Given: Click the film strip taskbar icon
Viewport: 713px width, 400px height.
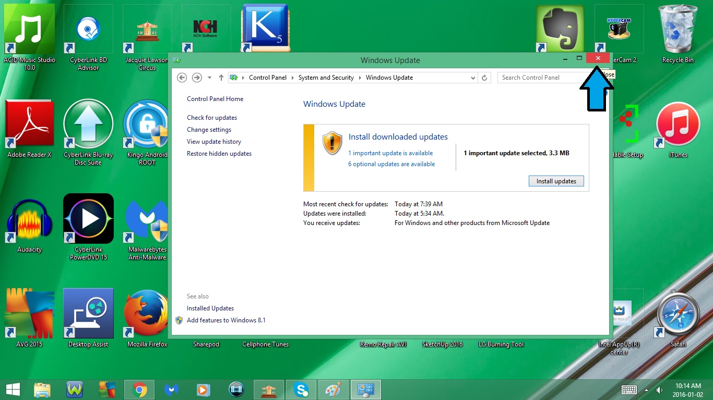Looking at the screenshot, I should [236, 389].
